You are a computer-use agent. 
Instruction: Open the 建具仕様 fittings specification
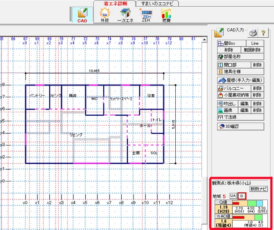(x=241, y=72)
